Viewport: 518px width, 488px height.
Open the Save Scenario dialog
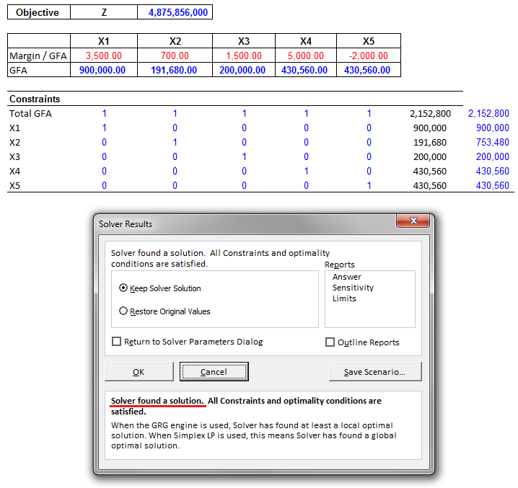tap(374, 372)
